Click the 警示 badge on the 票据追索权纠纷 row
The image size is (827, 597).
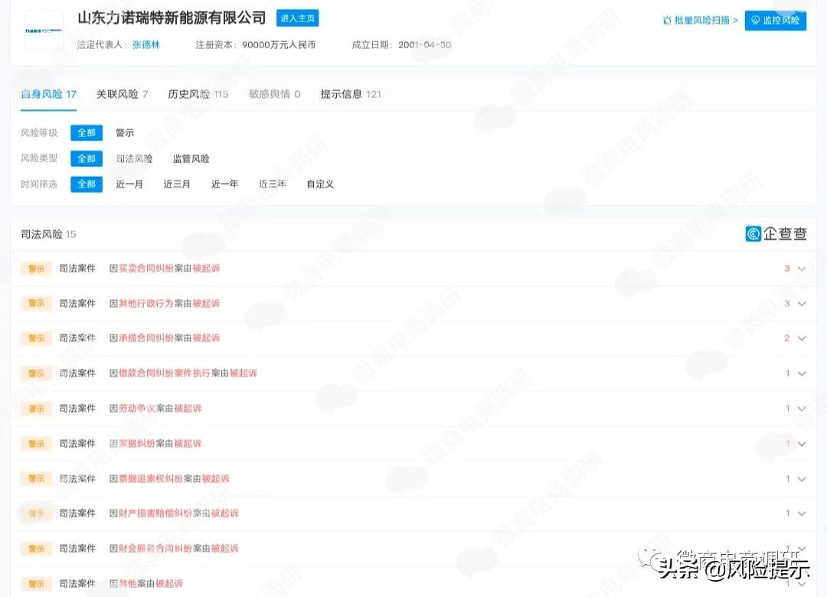click(35, 478)
